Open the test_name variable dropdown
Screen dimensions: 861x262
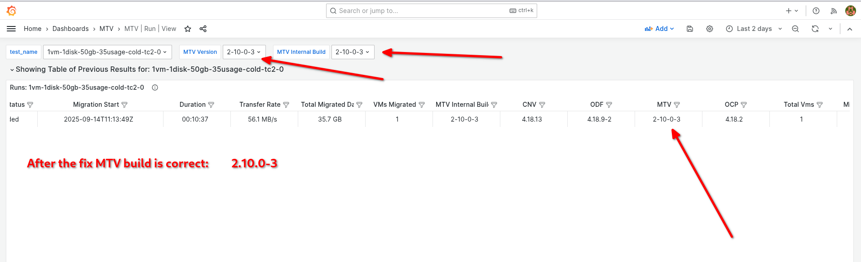pyautogui.click(x=107, y=52)
